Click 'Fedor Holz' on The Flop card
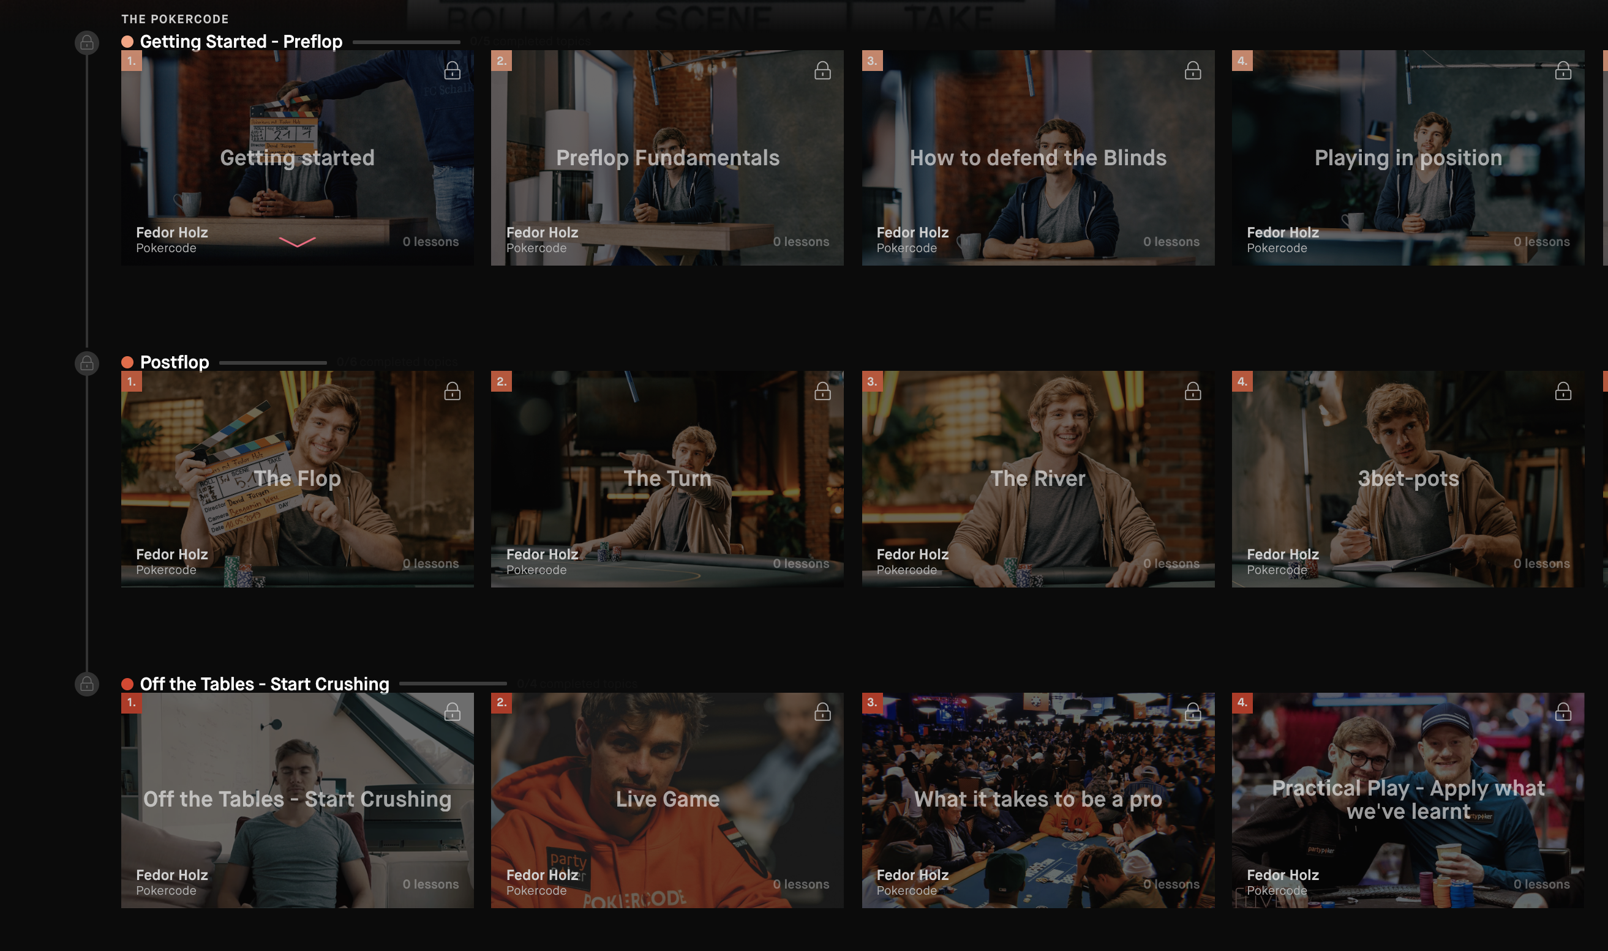Viewport: 1608px width, 951px height. coord(172,554)
